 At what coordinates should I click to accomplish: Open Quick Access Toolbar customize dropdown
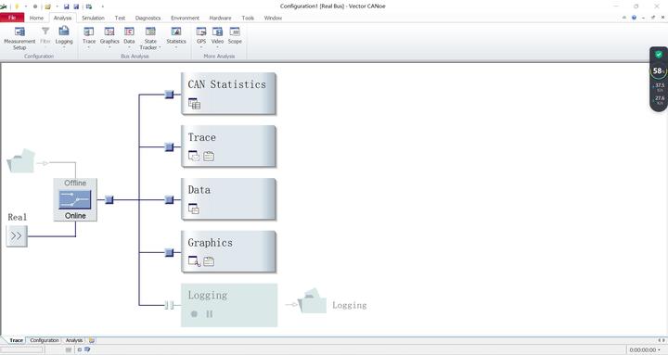click(x=102, y=6)
